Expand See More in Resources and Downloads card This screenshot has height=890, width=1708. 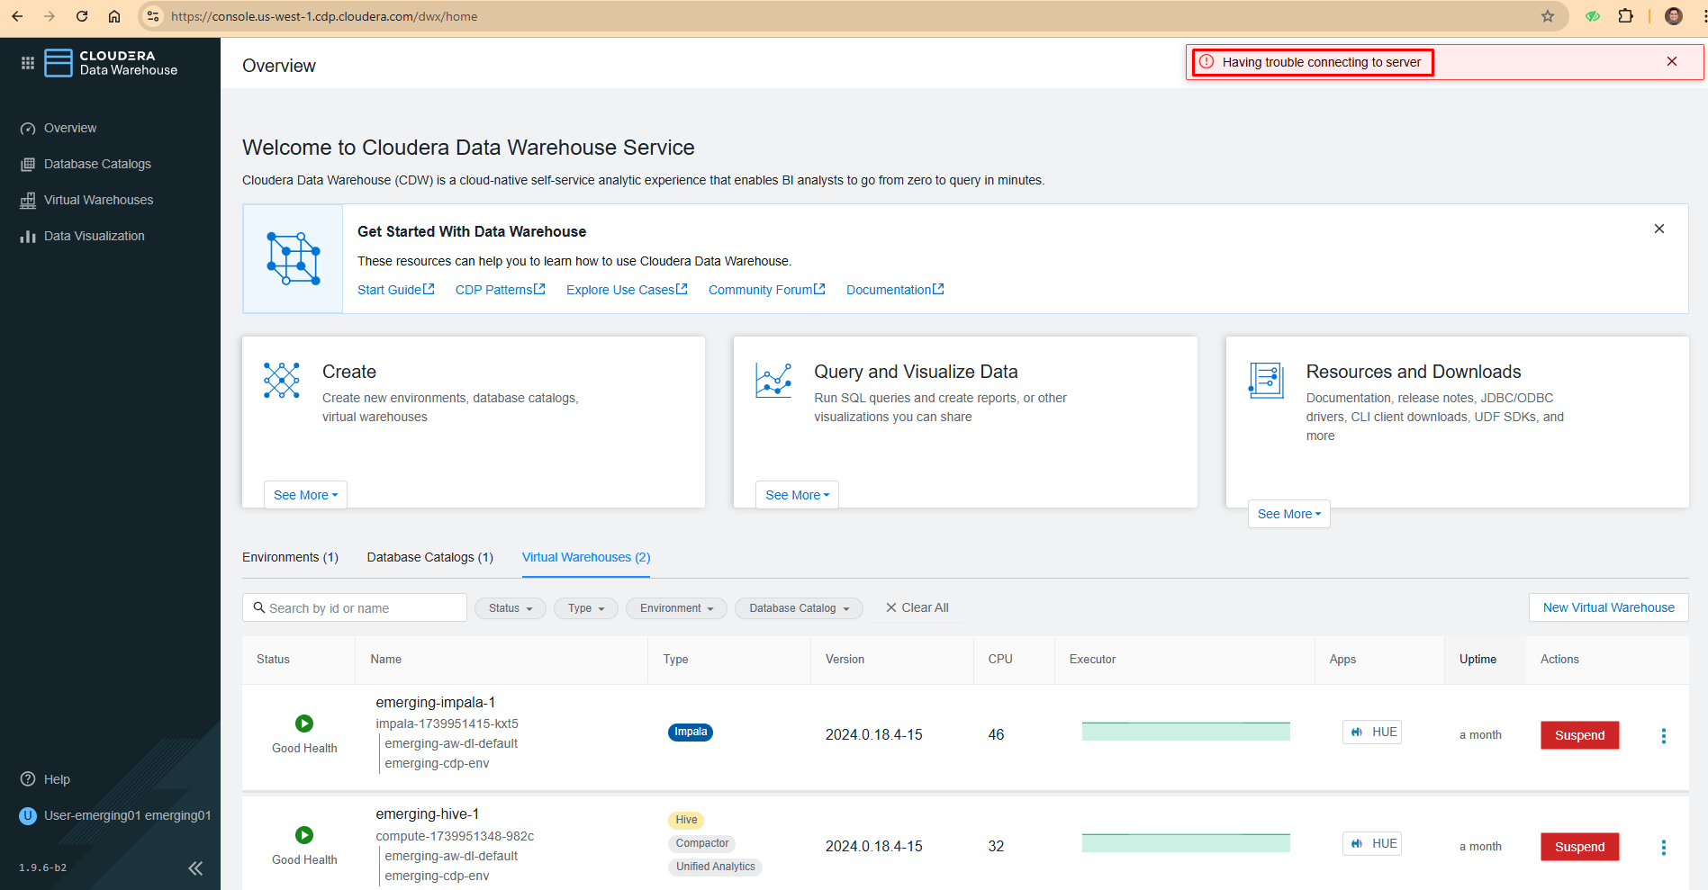(1288, 514)
